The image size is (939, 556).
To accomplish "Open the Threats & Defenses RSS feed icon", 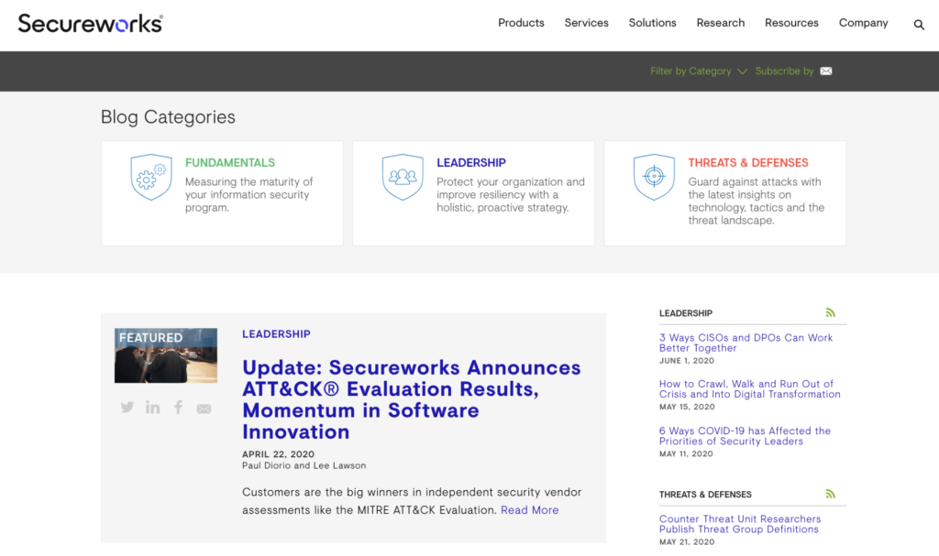I will click(830, 494).
